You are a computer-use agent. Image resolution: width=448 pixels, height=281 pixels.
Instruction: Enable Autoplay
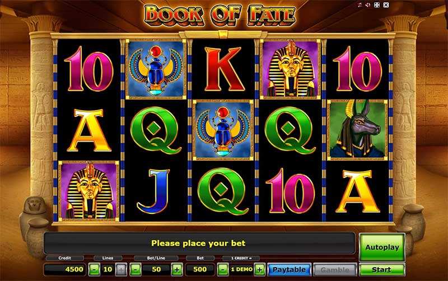coord(382,247)
